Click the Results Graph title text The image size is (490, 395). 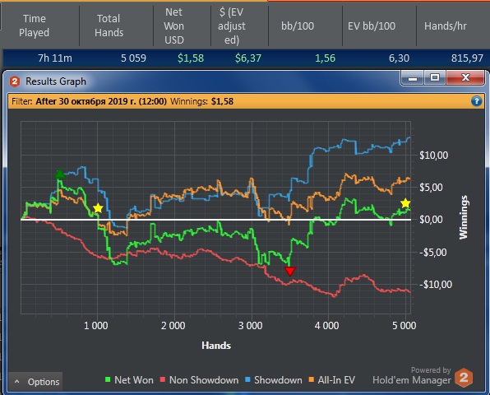(56, 81)
